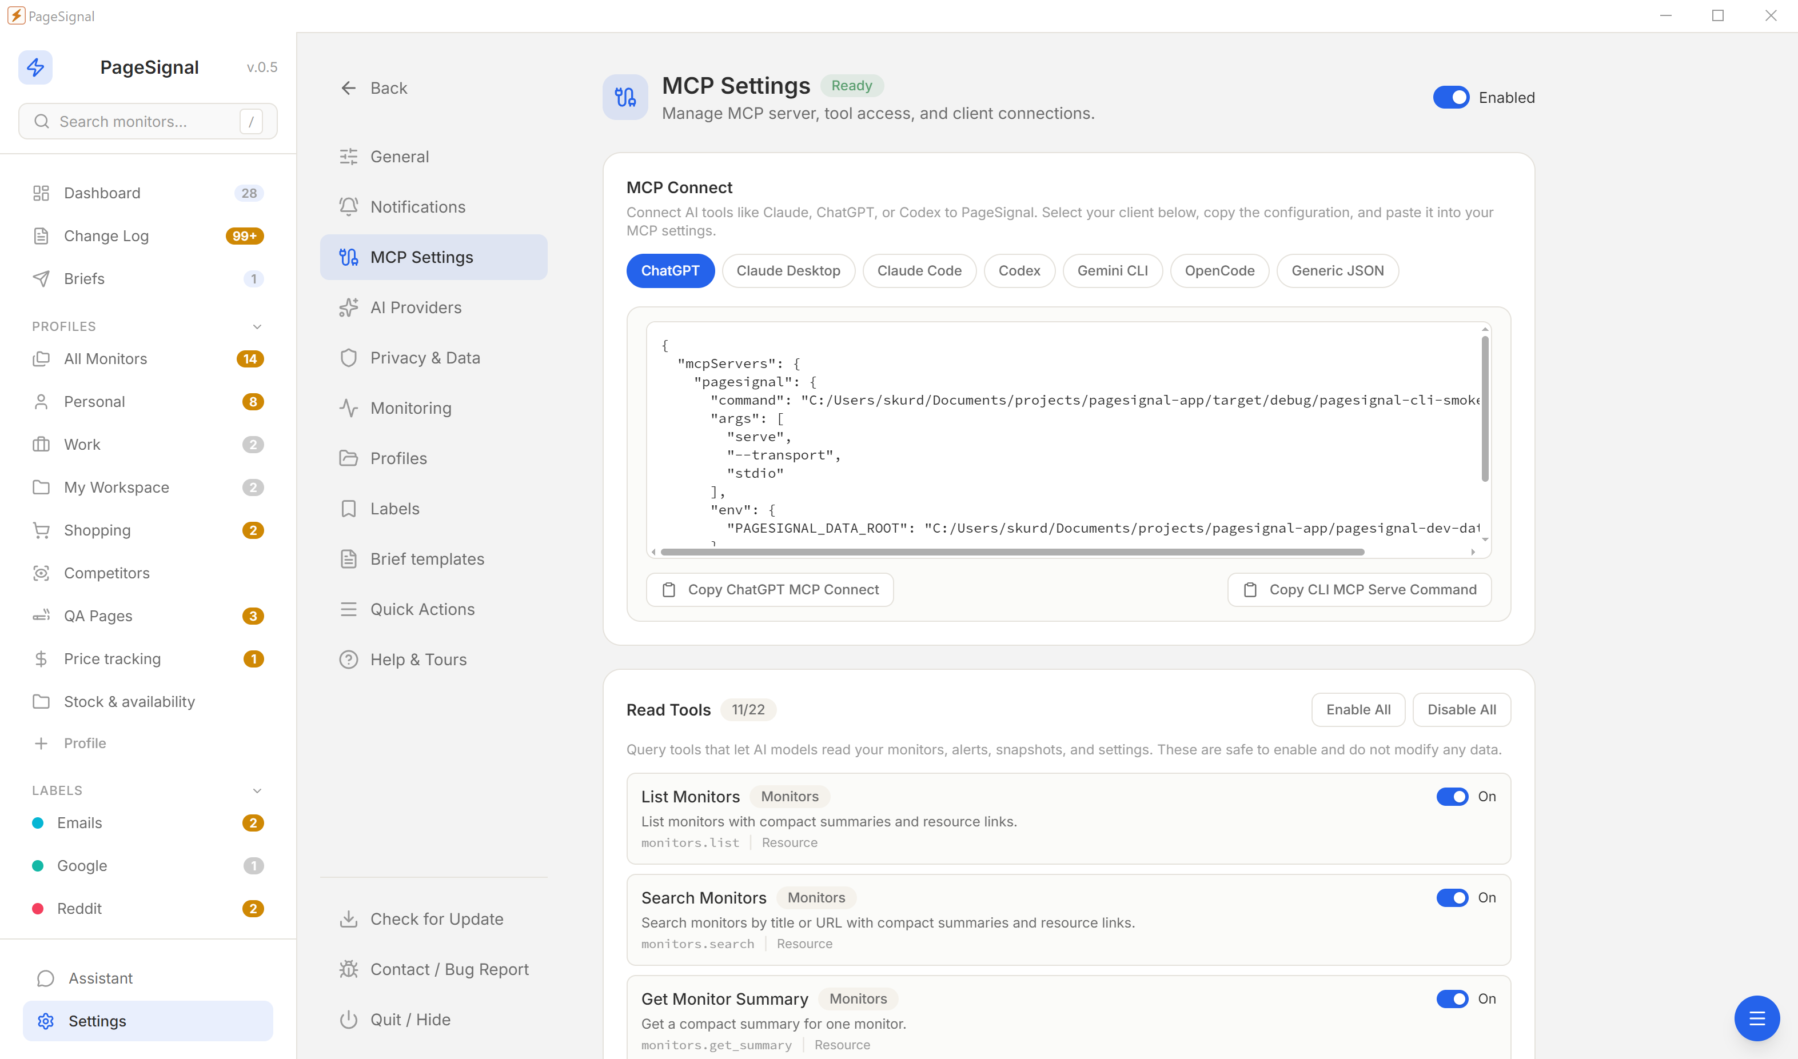The width and height of the screenshot is (1798, 1059).
Task: Click the Notifications bell icon
Action: tap(348, 206)
